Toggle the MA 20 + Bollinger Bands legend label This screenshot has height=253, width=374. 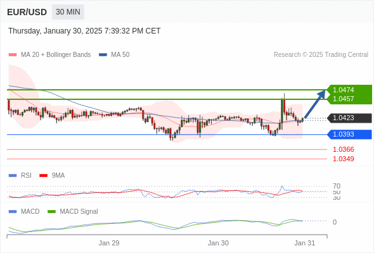(56, 55)
